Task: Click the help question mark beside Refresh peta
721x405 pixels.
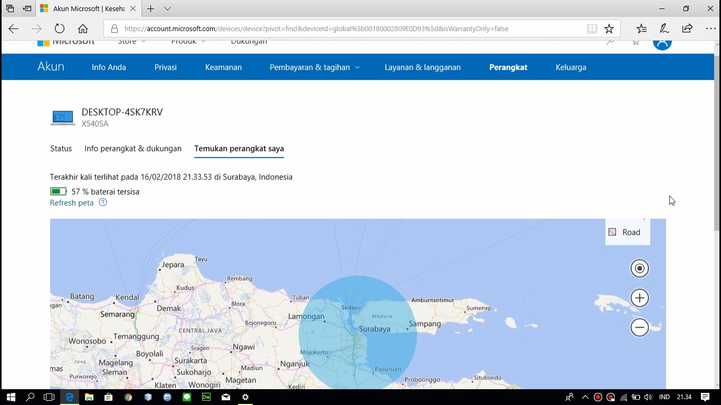Action: click(103, 202)
